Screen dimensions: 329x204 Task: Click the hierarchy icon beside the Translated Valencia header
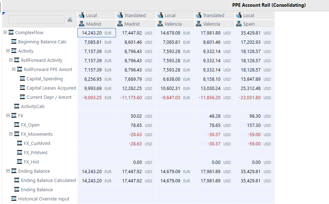[x=199, y=24]
